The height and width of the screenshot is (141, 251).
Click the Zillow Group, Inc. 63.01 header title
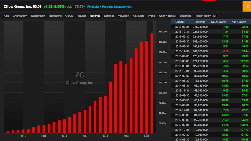pyautogui.click(x=22, y=7)
